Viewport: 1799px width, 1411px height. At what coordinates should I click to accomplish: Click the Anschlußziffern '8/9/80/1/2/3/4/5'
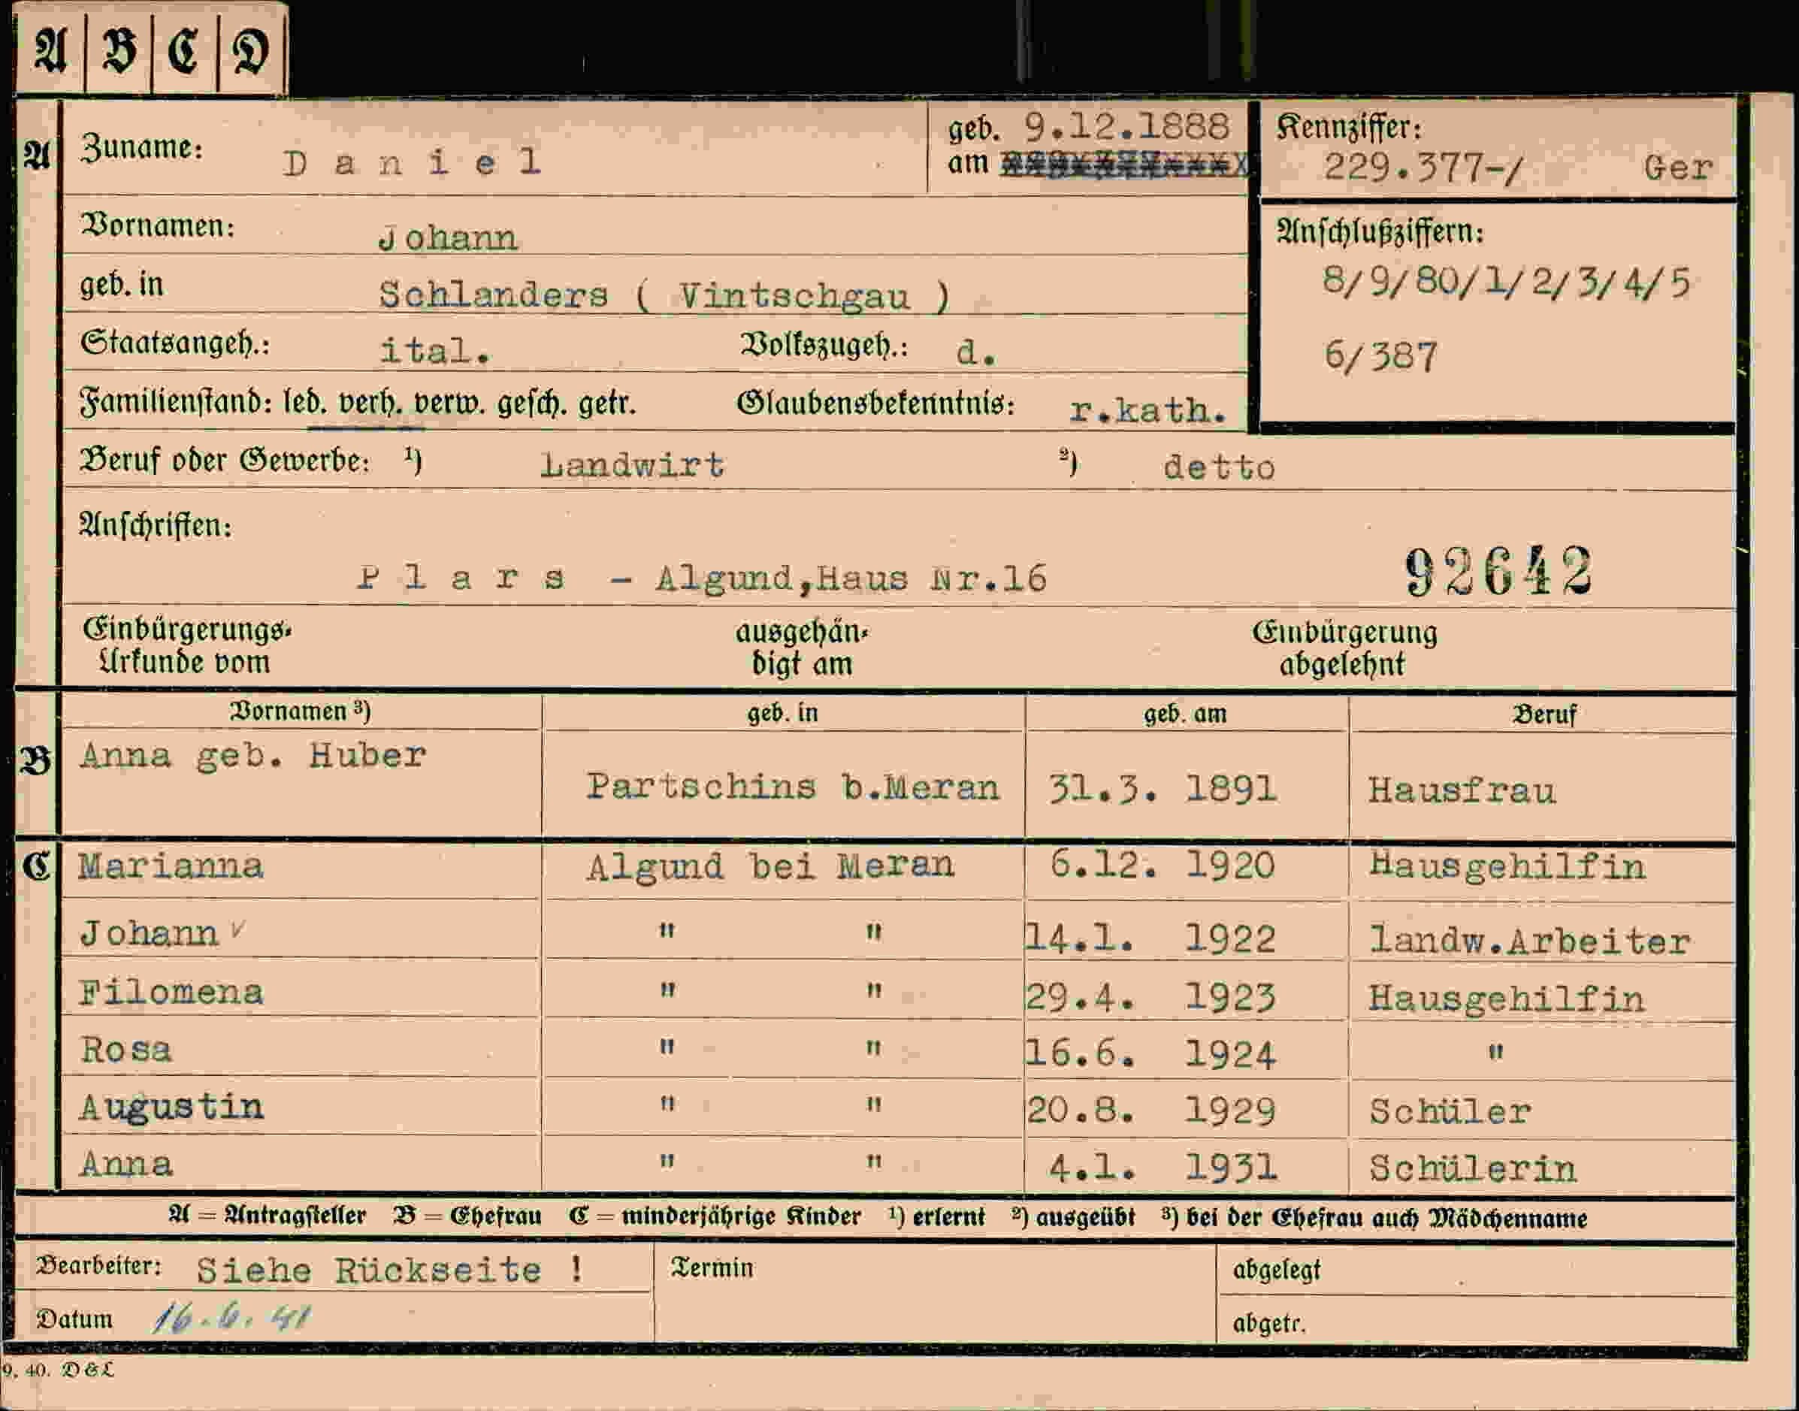[1506, 283]
